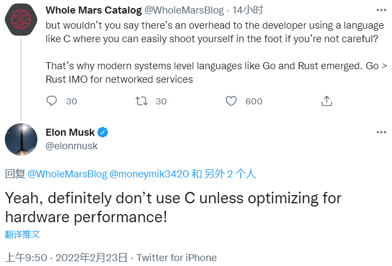Click Elon Musk's verified badge

point(102,132)
